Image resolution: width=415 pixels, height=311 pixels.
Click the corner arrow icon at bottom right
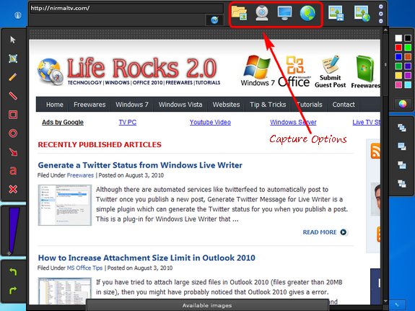pyautogui.click(x=397, y=305)
